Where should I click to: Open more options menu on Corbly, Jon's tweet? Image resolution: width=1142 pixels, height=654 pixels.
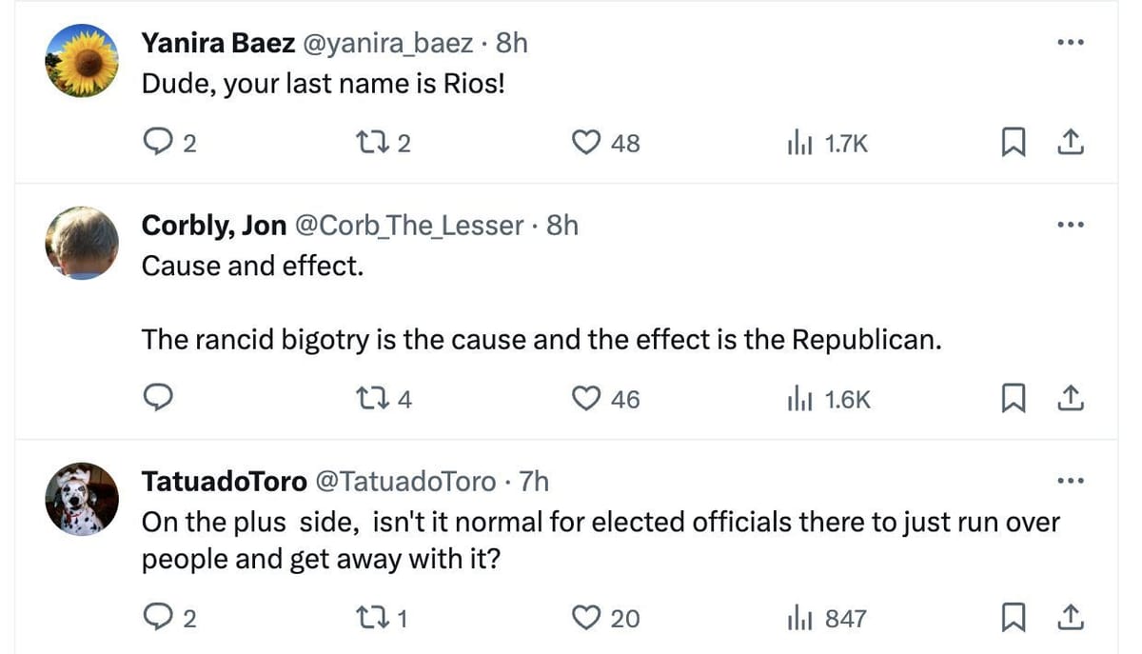[1070, 224]
